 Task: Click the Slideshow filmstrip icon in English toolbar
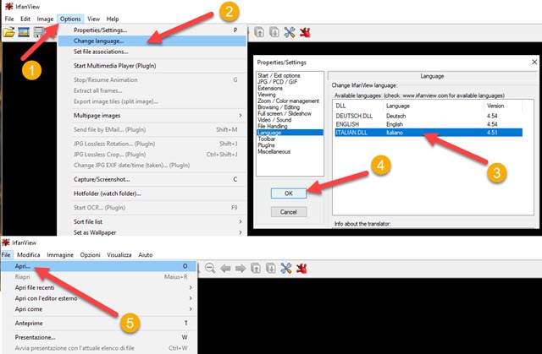[x=24, y=32]
